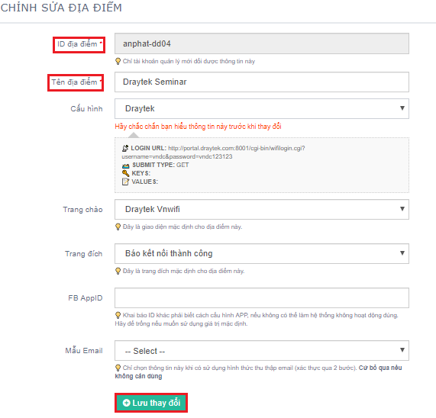Click the Lưu thay đổi save button
The image size is (436, 418).
151,403
